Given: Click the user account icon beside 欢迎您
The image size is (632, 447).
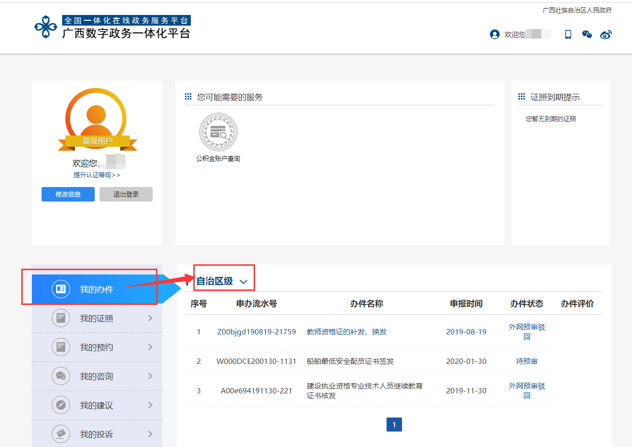Looking at the screenshot, I should click(494, 34).
